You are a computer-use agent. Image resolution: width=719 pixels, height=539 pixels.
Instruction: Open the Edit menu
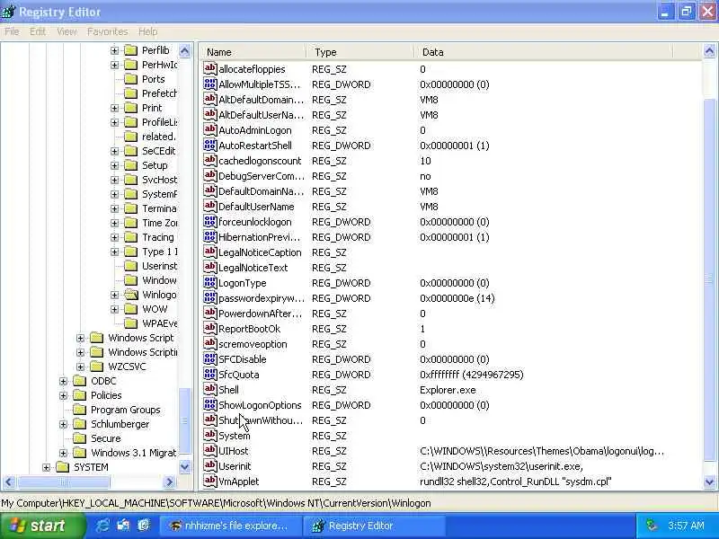38,31
